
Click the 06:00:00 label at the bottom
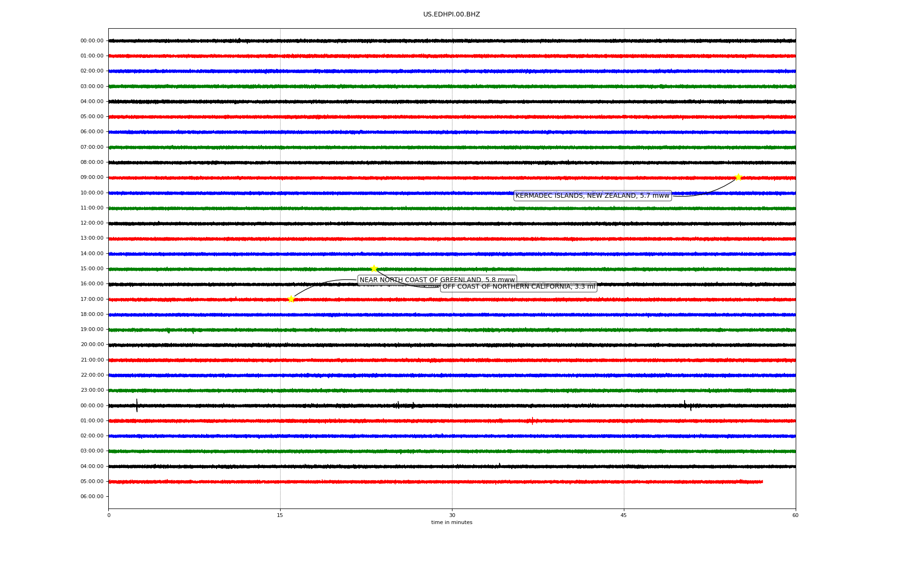click(x=92, y=497)
